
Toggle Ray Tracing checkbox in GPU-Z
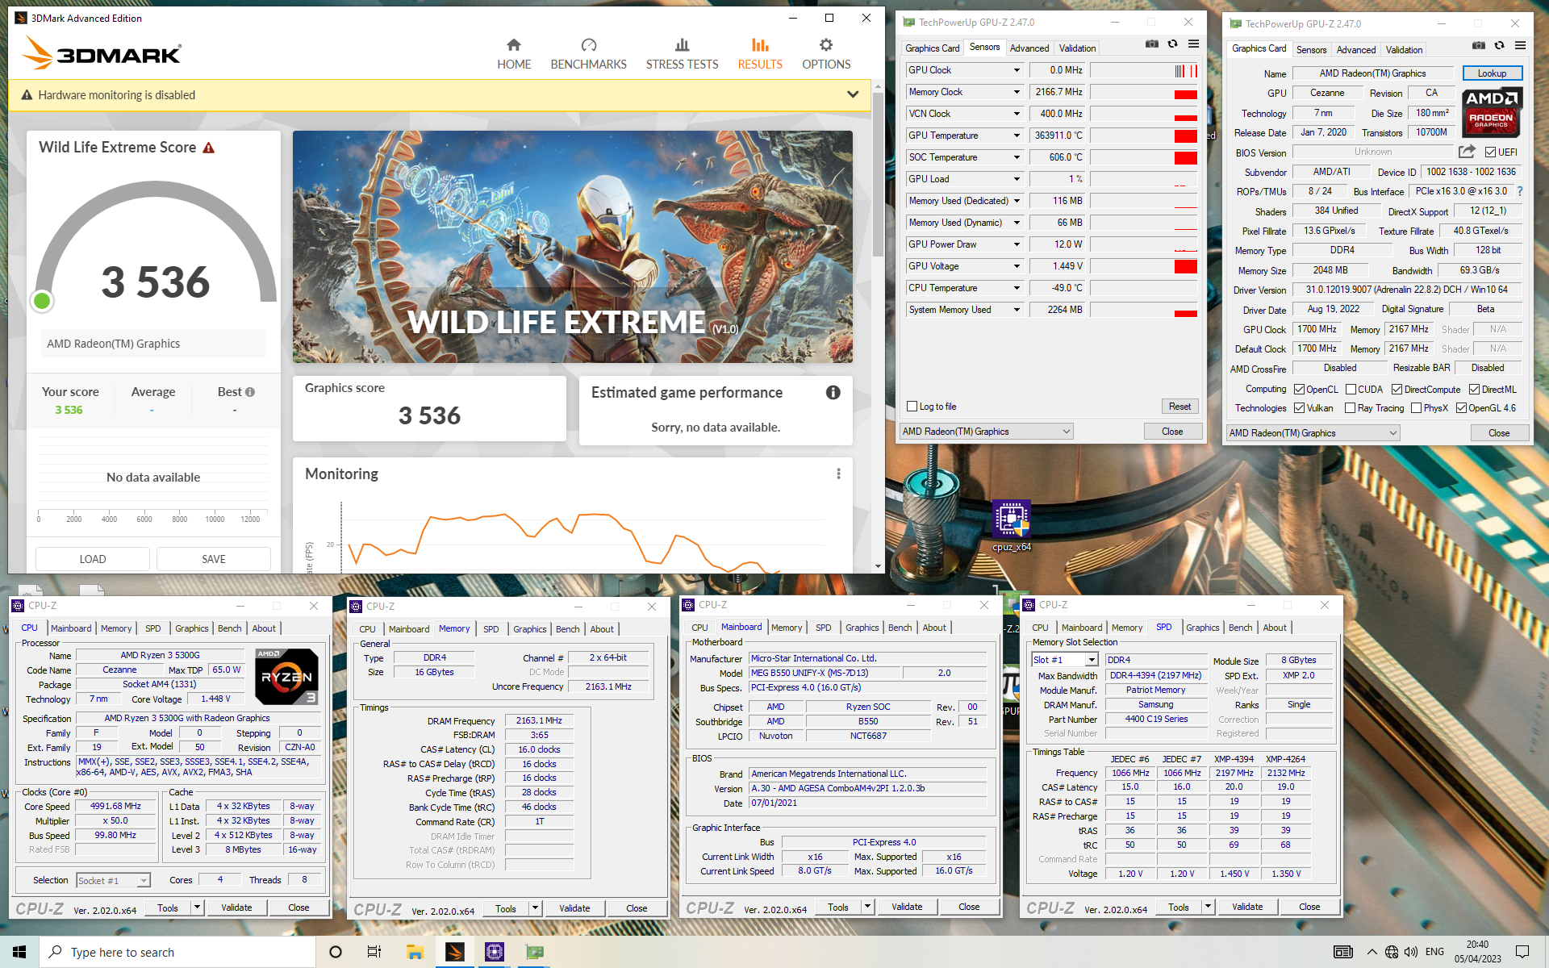[1351, 408]
